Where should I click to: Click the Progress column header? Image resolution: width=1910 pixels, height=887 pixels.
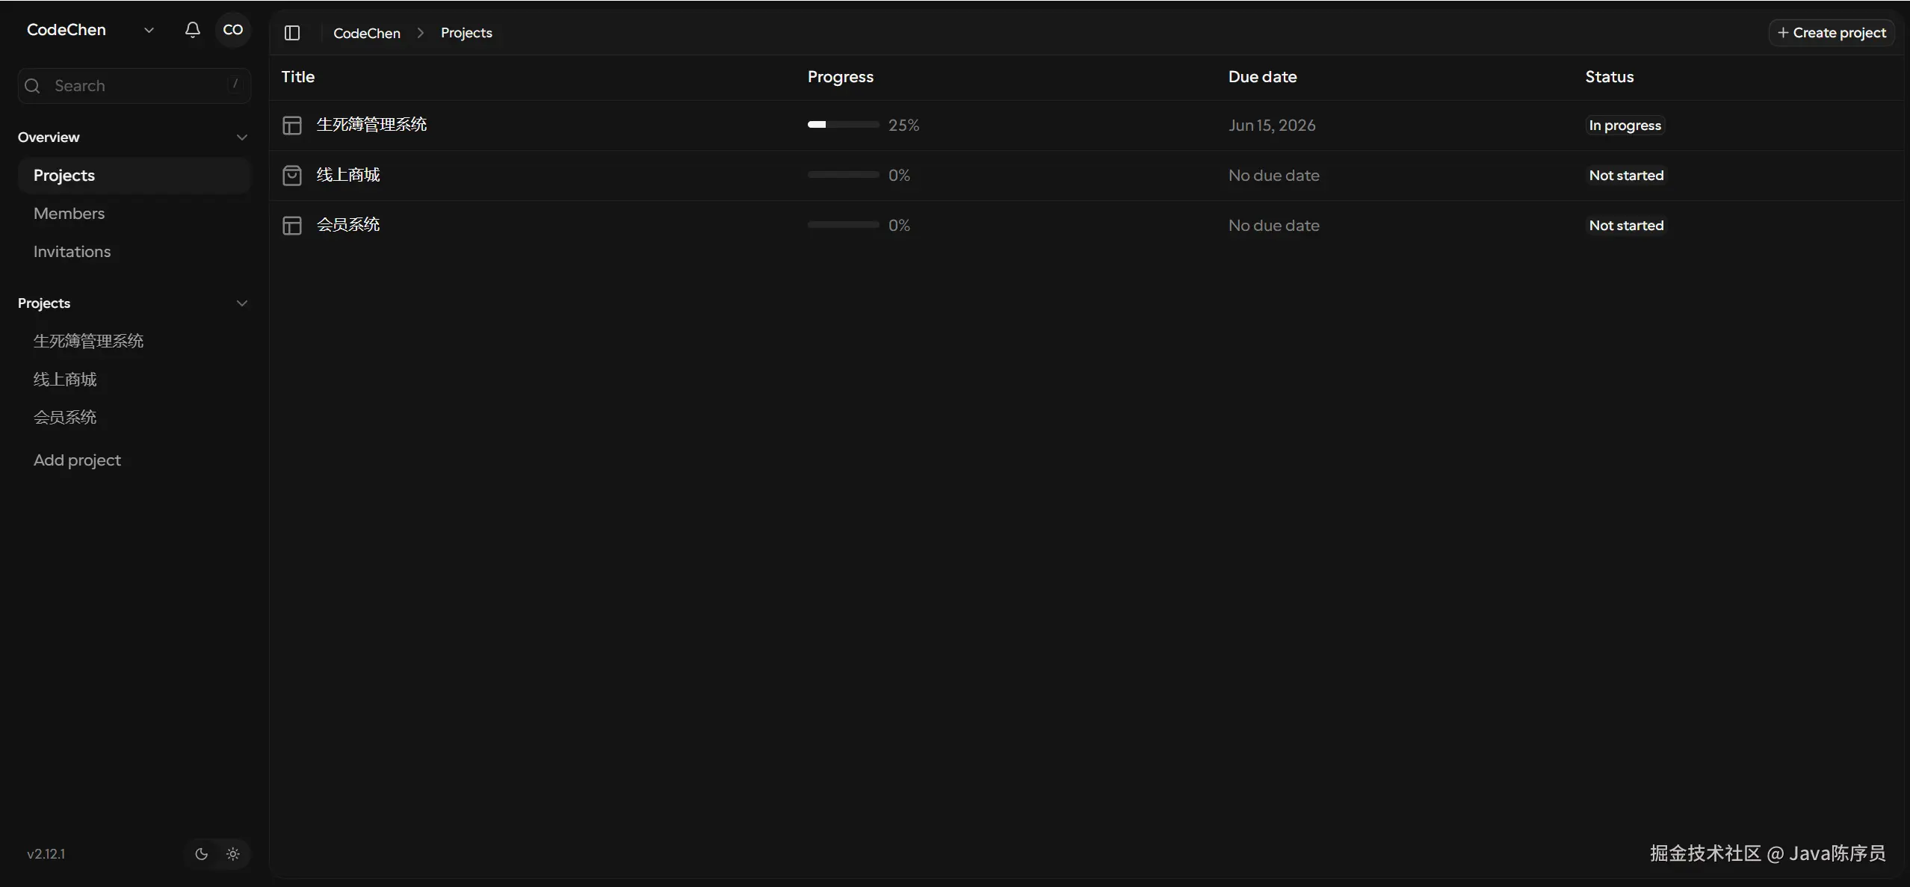coord(840,77)
